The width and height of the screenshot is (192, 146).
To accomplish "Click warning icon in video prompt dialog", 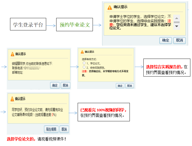I will [12, 99].
